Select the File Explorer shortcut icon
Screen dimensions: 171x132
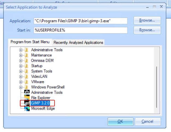click(27, 98)
